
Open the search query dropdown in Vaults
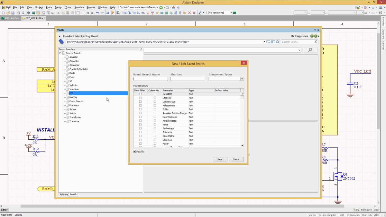pyautogui.click(x=299, y=50)
